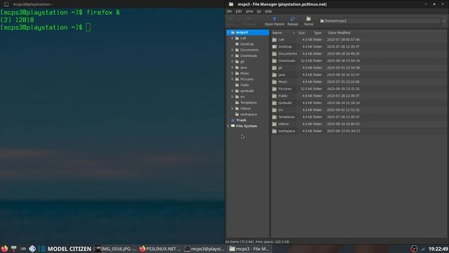Click the terminal launcher icon in the taskbar
This screenshot has width=449, height=253.
click(x=14, y=249)
